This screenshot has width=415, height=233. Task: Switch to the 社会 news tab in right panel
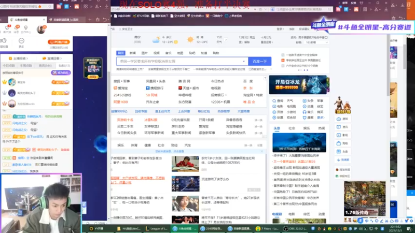[x=292, y=128]
